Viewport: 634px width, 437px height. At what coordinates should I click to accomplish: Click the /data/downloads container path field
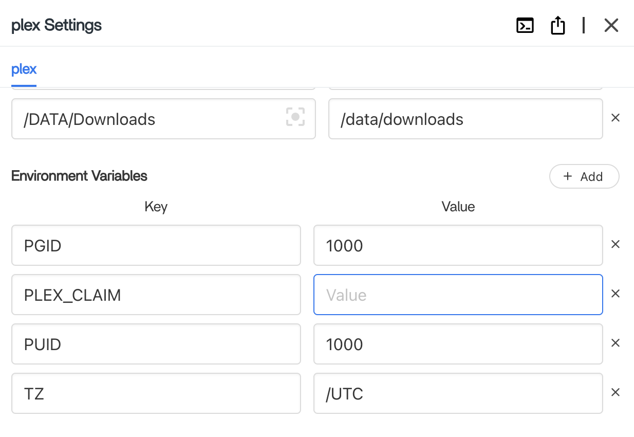465,119
